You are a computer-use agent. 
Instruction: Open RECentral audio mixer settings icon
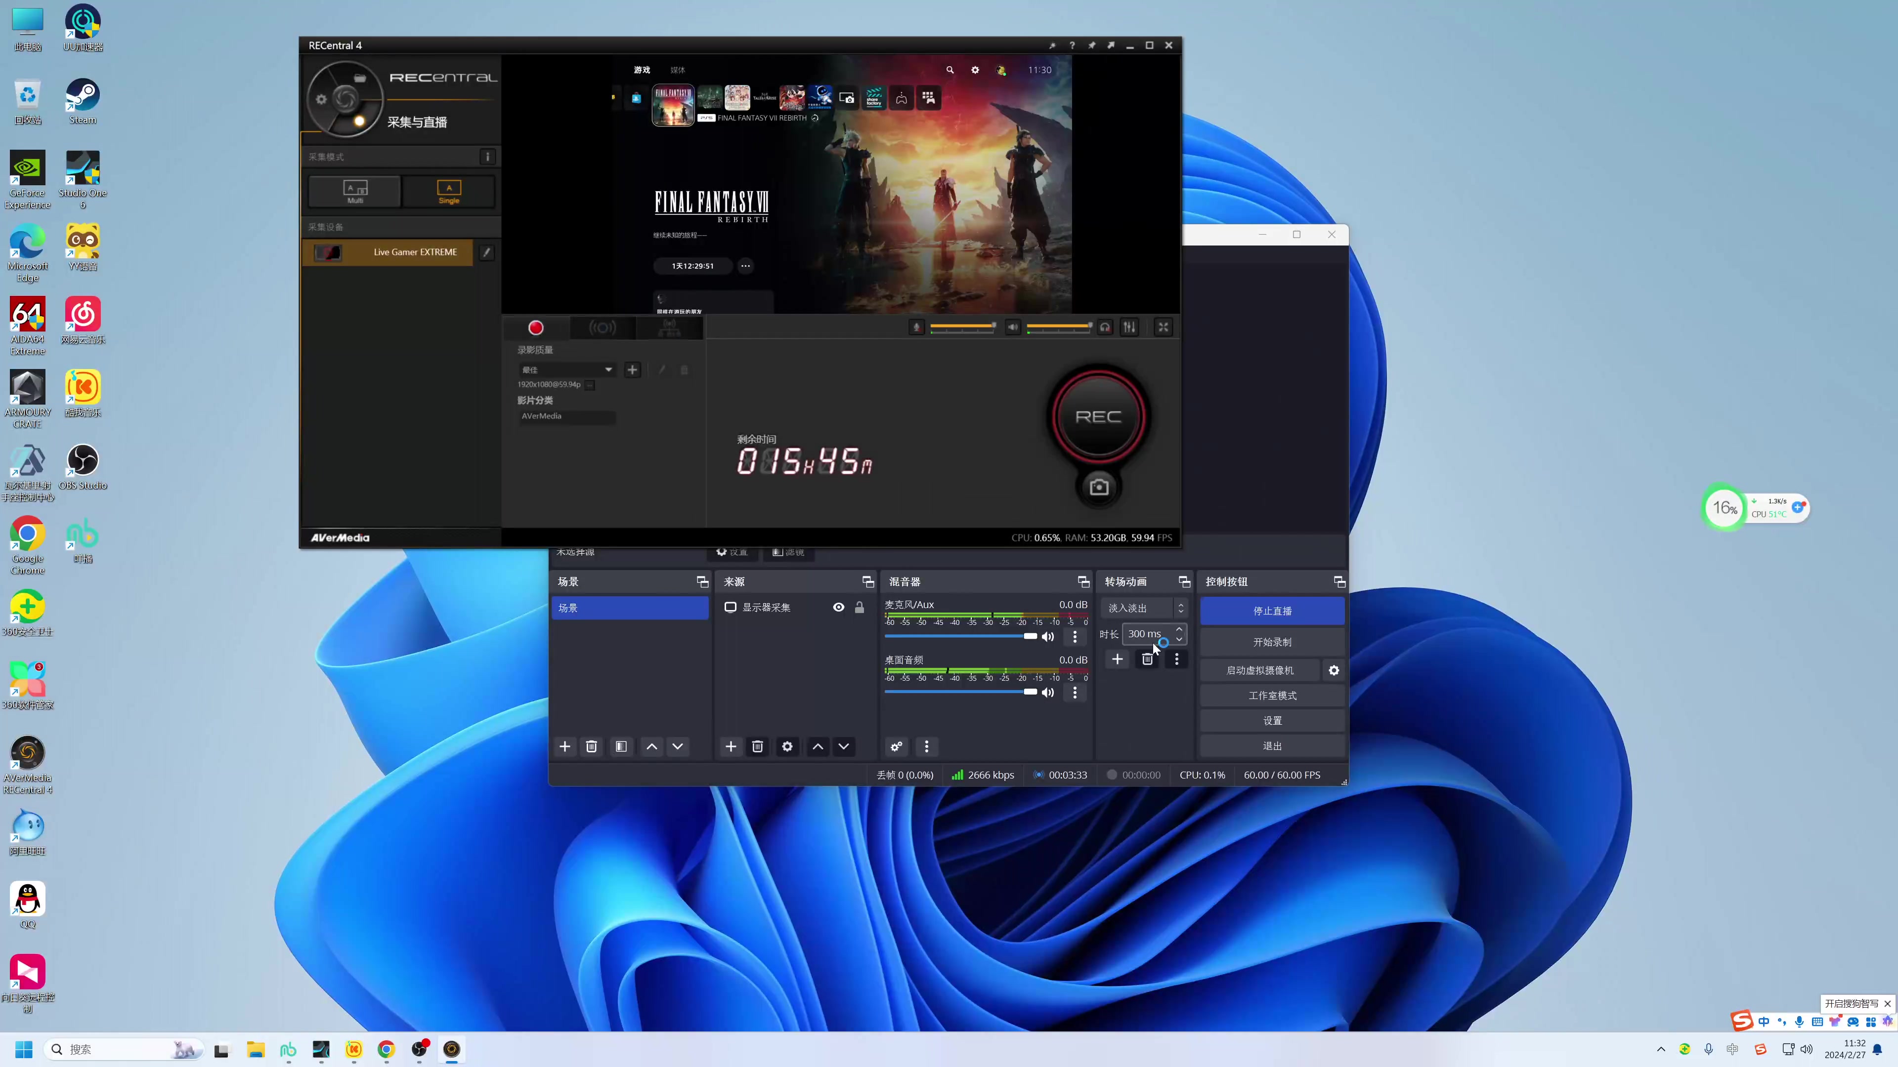point(1129,327)
